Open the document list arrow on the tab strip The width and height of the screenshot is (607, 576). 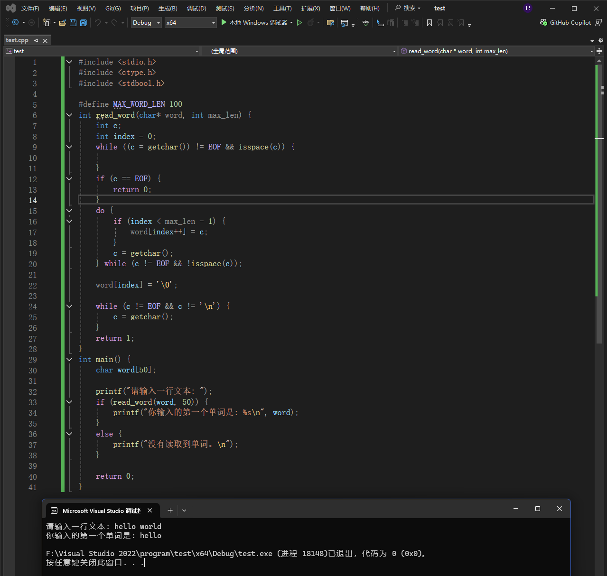coord(592,41)
